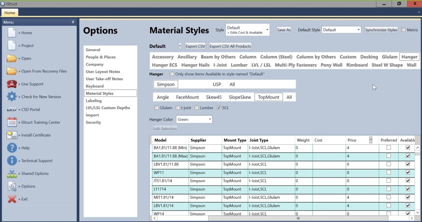422x222 pixels.
Task: Open the Style dropdown showing Default
Action: click(x=247, y=30)
